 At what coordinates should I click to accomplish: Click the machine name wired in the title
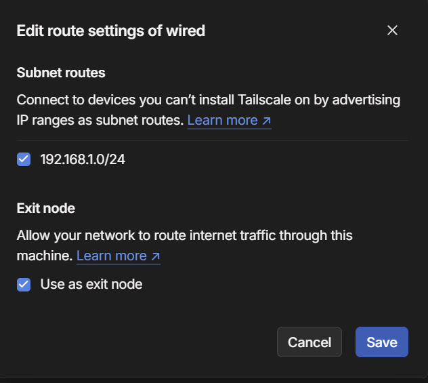pyautogui.click(x=188, y=31)
